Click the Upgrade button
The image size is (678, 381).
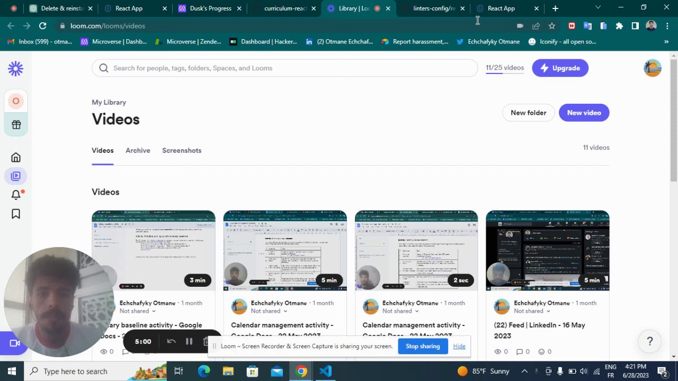(x=560, y=68)
